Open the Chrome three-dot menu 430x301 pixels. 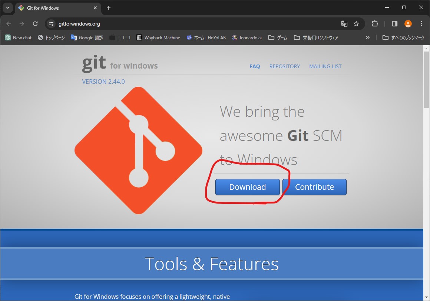pos(421,24)
